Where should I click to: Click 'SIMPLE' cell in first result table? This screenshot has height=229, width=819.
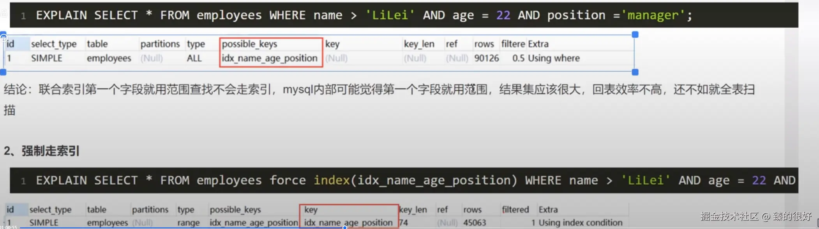tap(46, 58)
